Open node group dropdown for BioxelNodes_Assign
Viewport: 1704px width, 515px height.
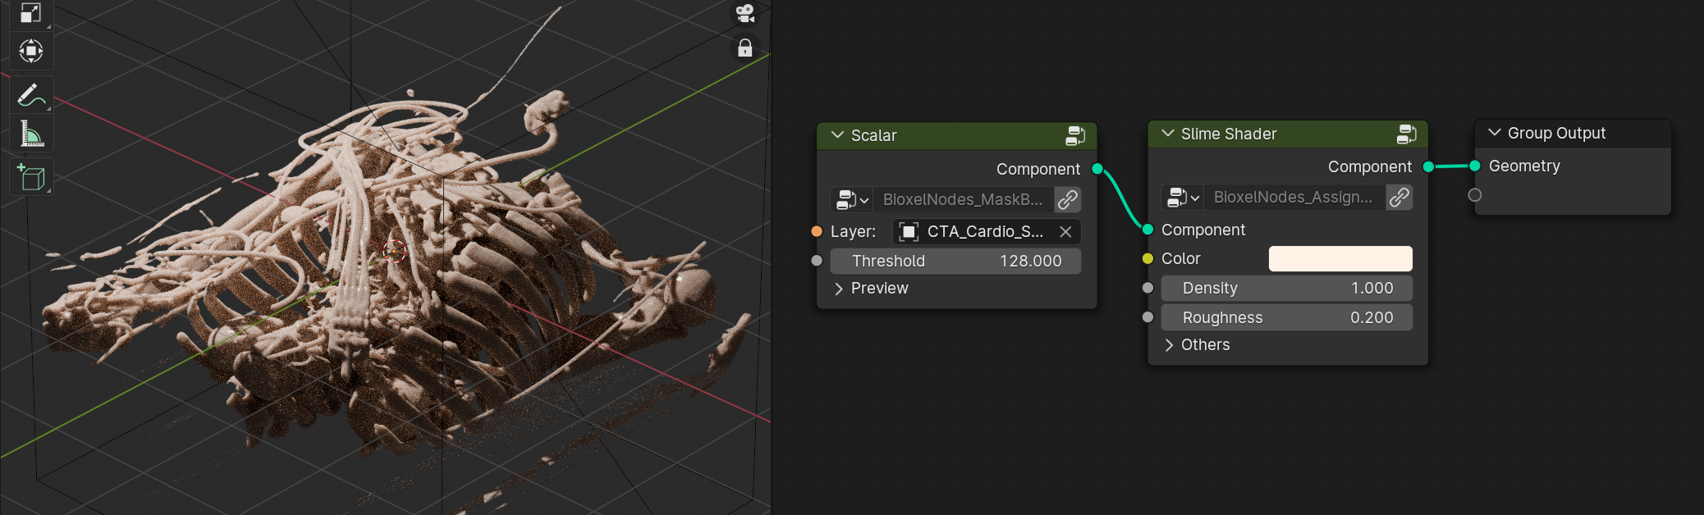click(x=1183, y=197)
